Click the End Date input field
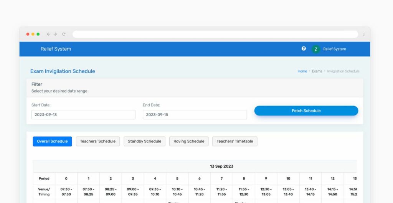The height and width of the screenshot is (203, 393). pyautogui.click(x=195, y=115)
